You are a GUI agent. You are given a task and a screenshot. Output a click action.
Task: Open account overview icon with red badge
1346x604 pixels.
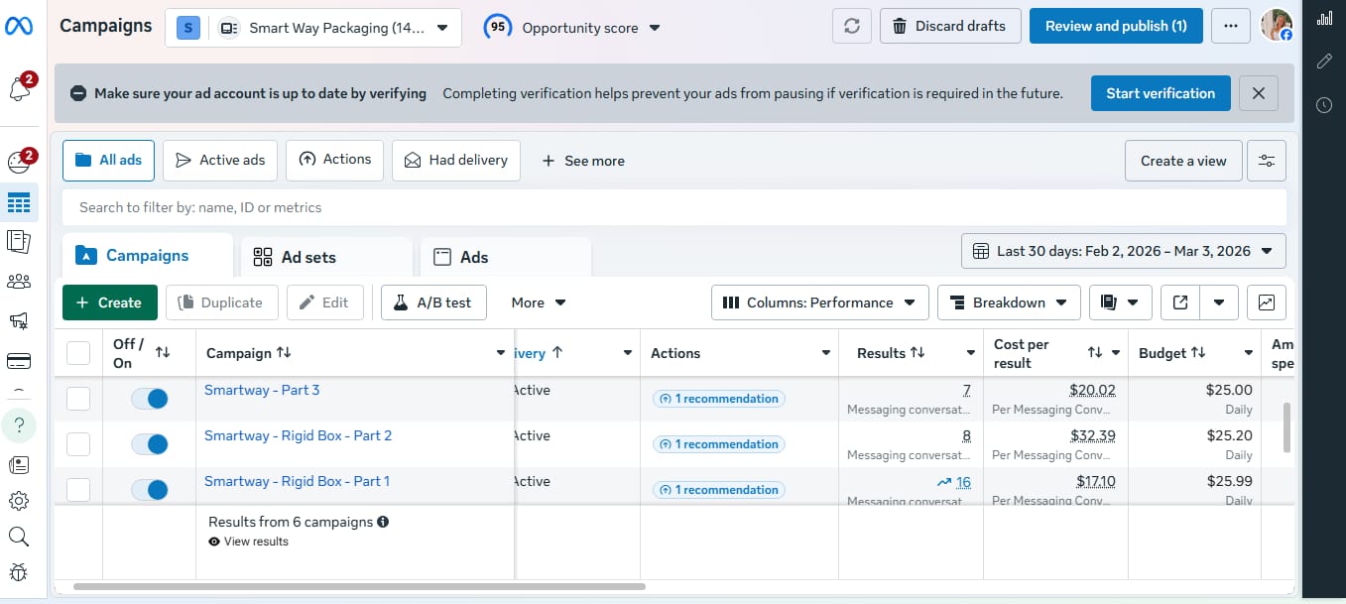pyautogui.click(x=19, y=163)
